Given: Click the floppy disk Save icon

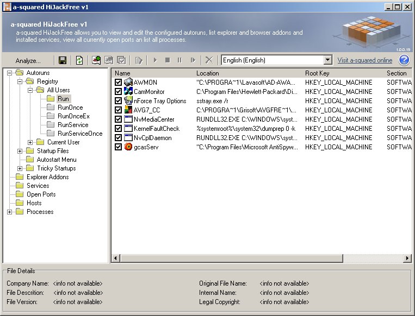Looking at the screenshot, I should (63, 60).
